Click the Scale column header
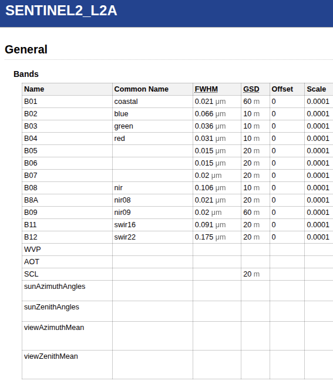 coord(317,89)
